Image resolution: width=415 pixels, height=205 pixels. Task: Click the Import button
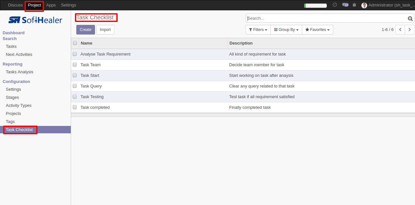coord(105,30)
